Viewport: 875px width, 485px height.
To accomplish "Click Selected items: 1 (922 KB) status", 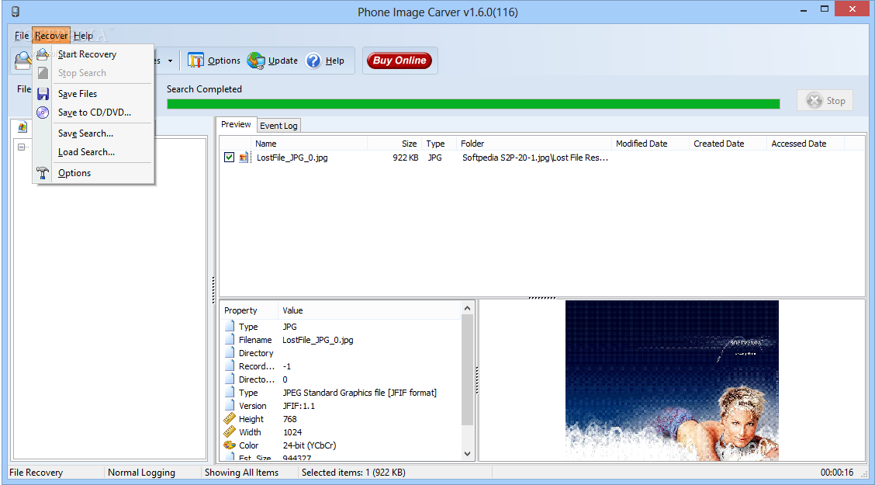I will click(354, 473).
